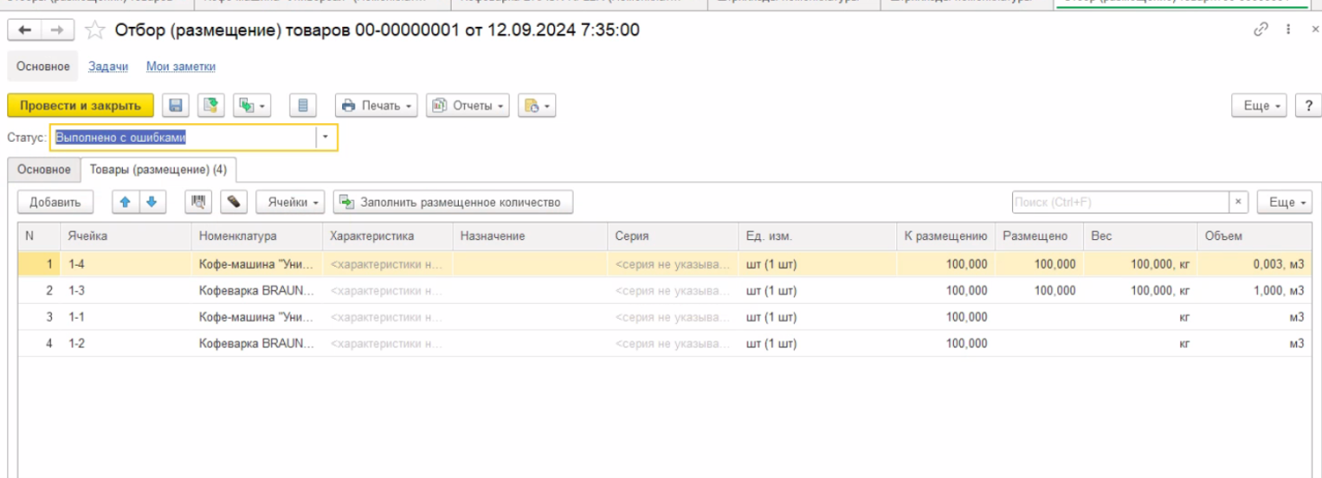
Task: Click the Объем column header
Action: (x=1255, y=236)
